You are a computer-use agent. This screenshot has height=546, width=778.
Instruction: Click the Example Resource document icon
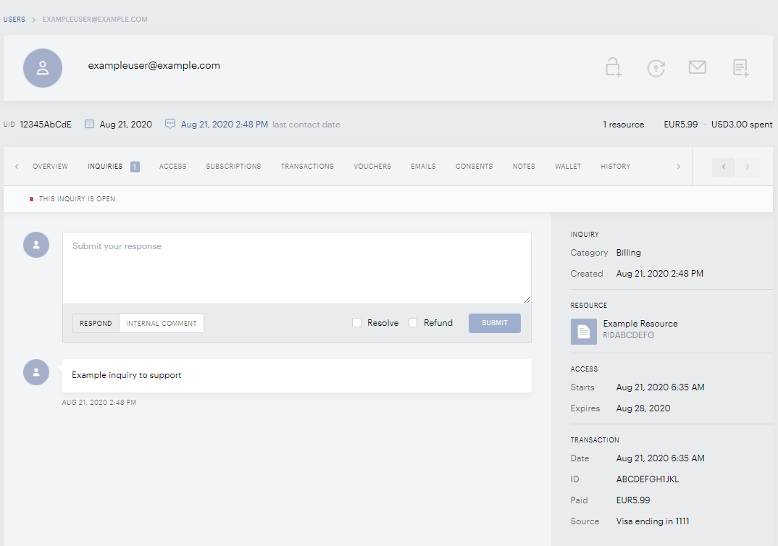584,331
